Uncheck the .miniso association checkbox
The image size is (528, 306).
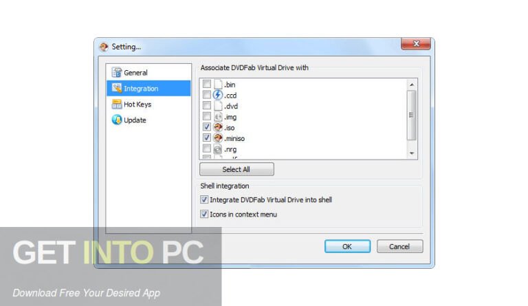[x=207, y=138]
